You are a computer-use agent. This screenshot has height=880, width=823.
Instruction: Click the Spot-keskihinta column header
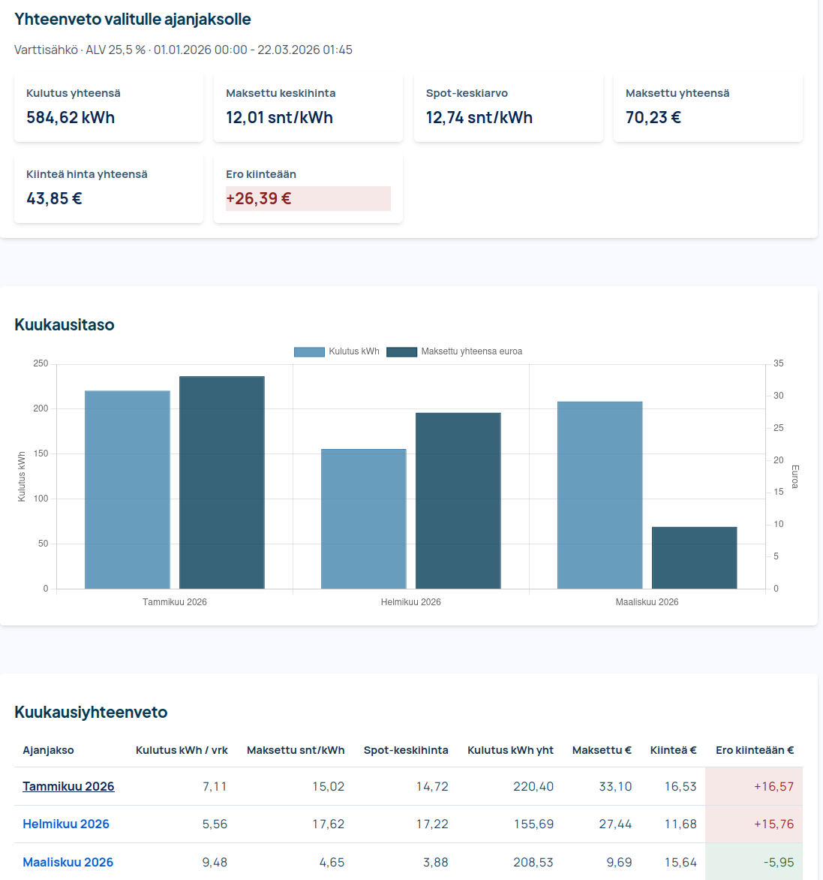click(x=406, y=750)
